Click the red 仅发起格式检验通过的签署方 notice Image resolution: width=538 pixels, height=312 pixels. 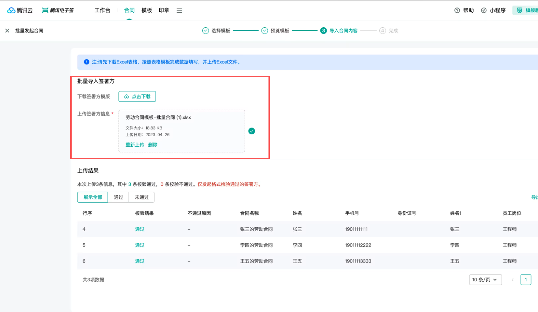click(230, 184)
